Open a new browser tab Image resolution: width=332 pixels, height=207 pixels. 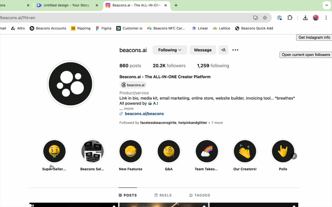pos(176,5)
